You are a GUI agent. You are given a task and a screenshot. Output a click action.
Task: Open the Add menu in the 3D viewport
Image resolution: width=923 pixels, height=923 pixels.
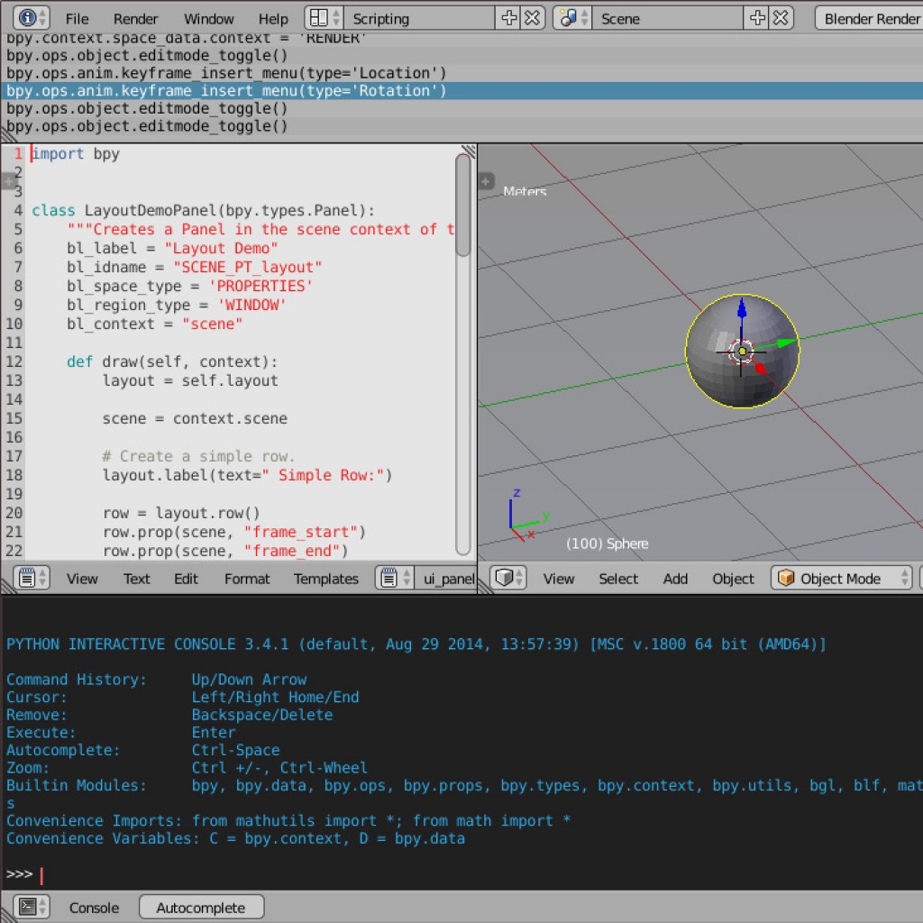pyautogui.click(x=675, y=579)
